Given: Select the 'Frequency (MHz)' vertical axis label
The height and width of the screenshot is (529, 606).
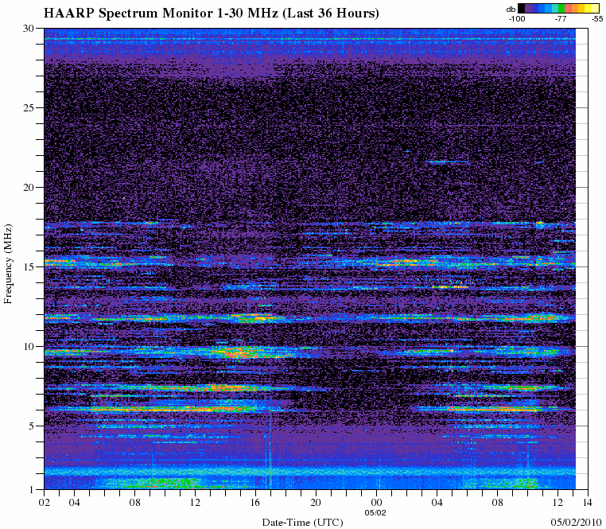Looking at the screenshot, I should [x=8, y=264].
